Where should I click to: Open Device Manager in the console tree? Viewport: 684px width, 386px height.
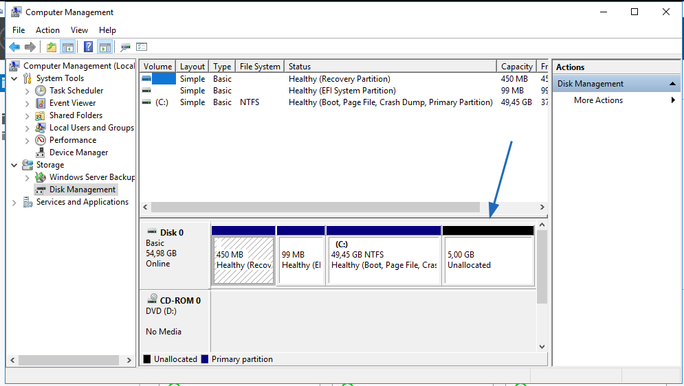pyautogui.click(x=78, y=152)
